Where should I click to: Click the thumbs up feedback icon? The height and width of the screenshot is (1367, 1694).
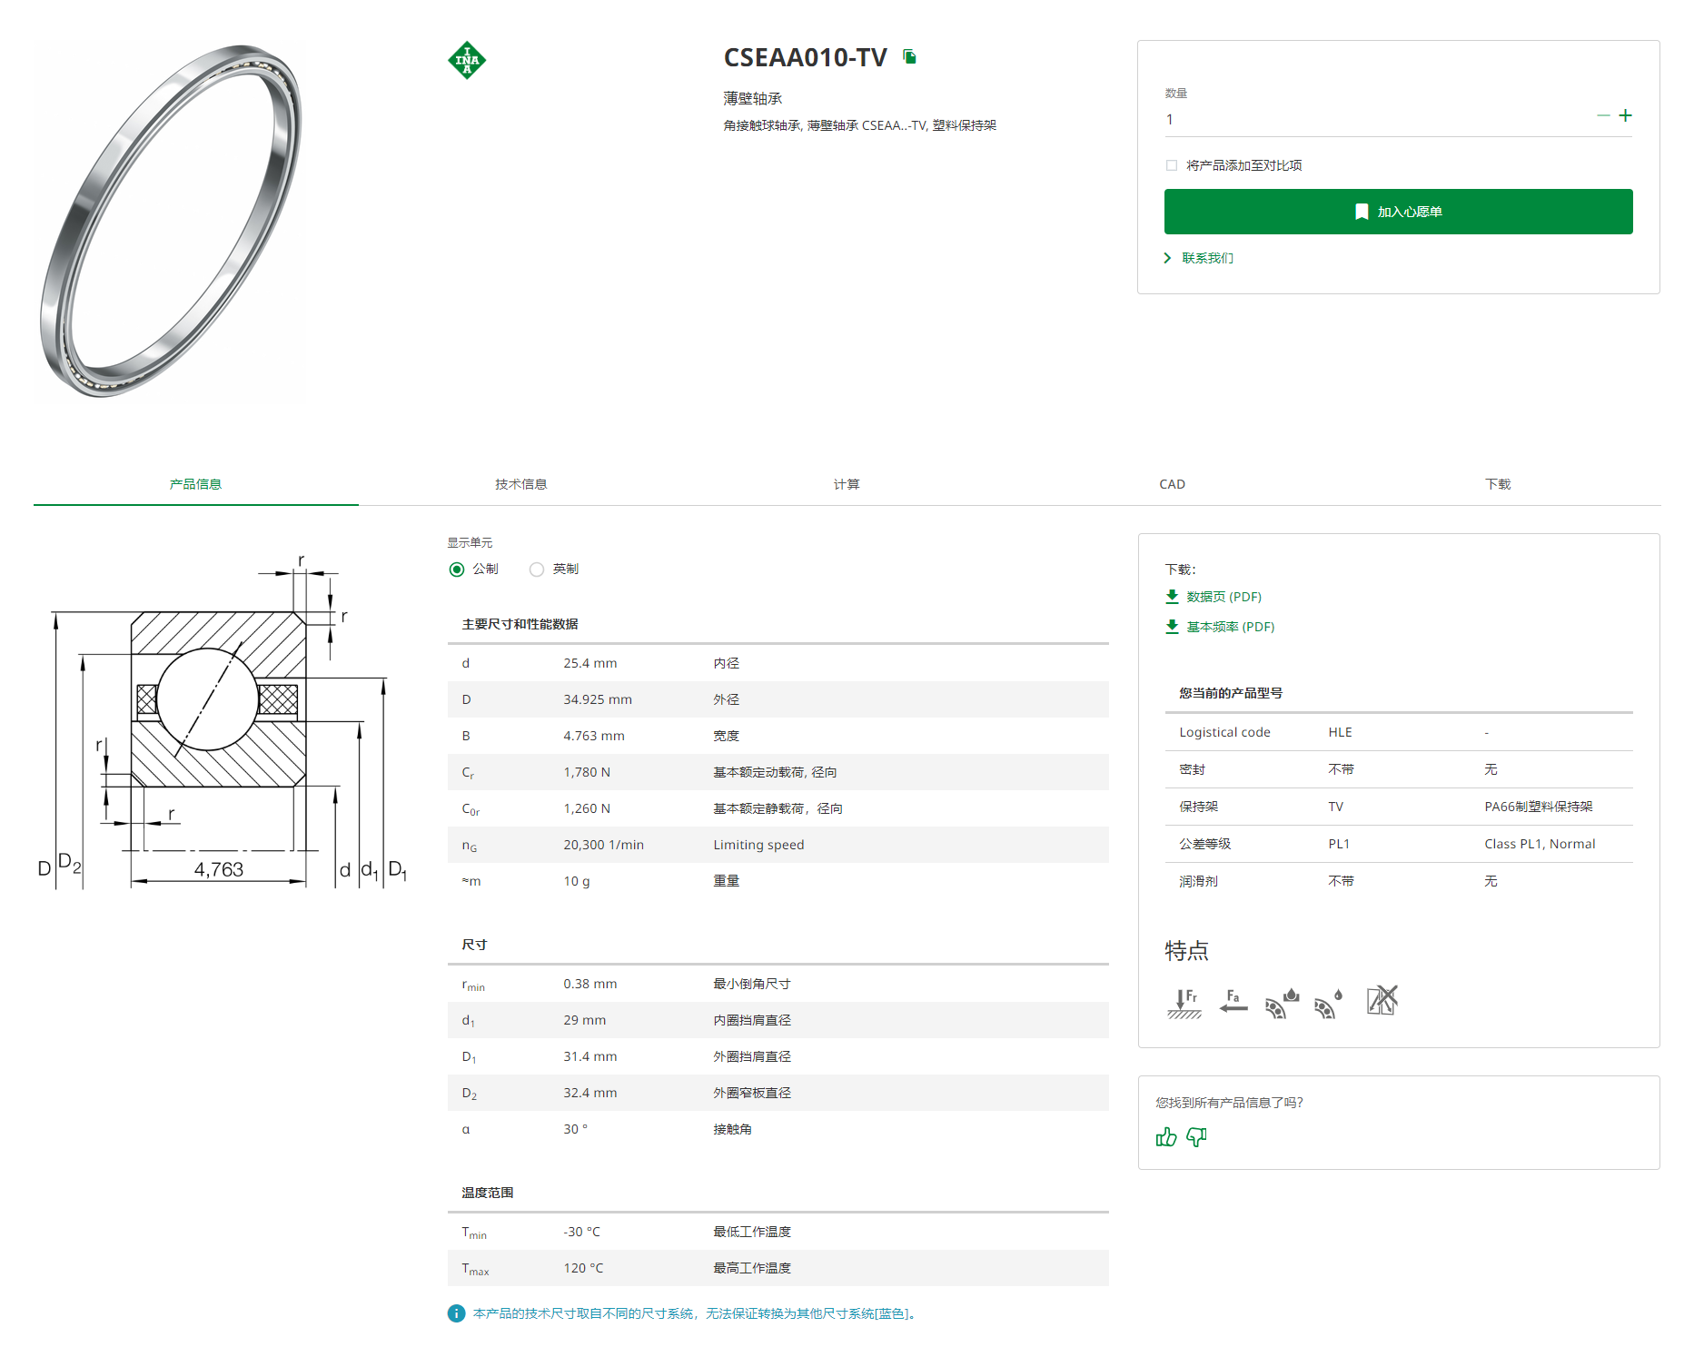(1166, 1137)
